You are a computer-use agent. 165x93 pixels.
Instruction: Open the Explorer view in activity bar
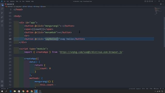pos(2,5)
